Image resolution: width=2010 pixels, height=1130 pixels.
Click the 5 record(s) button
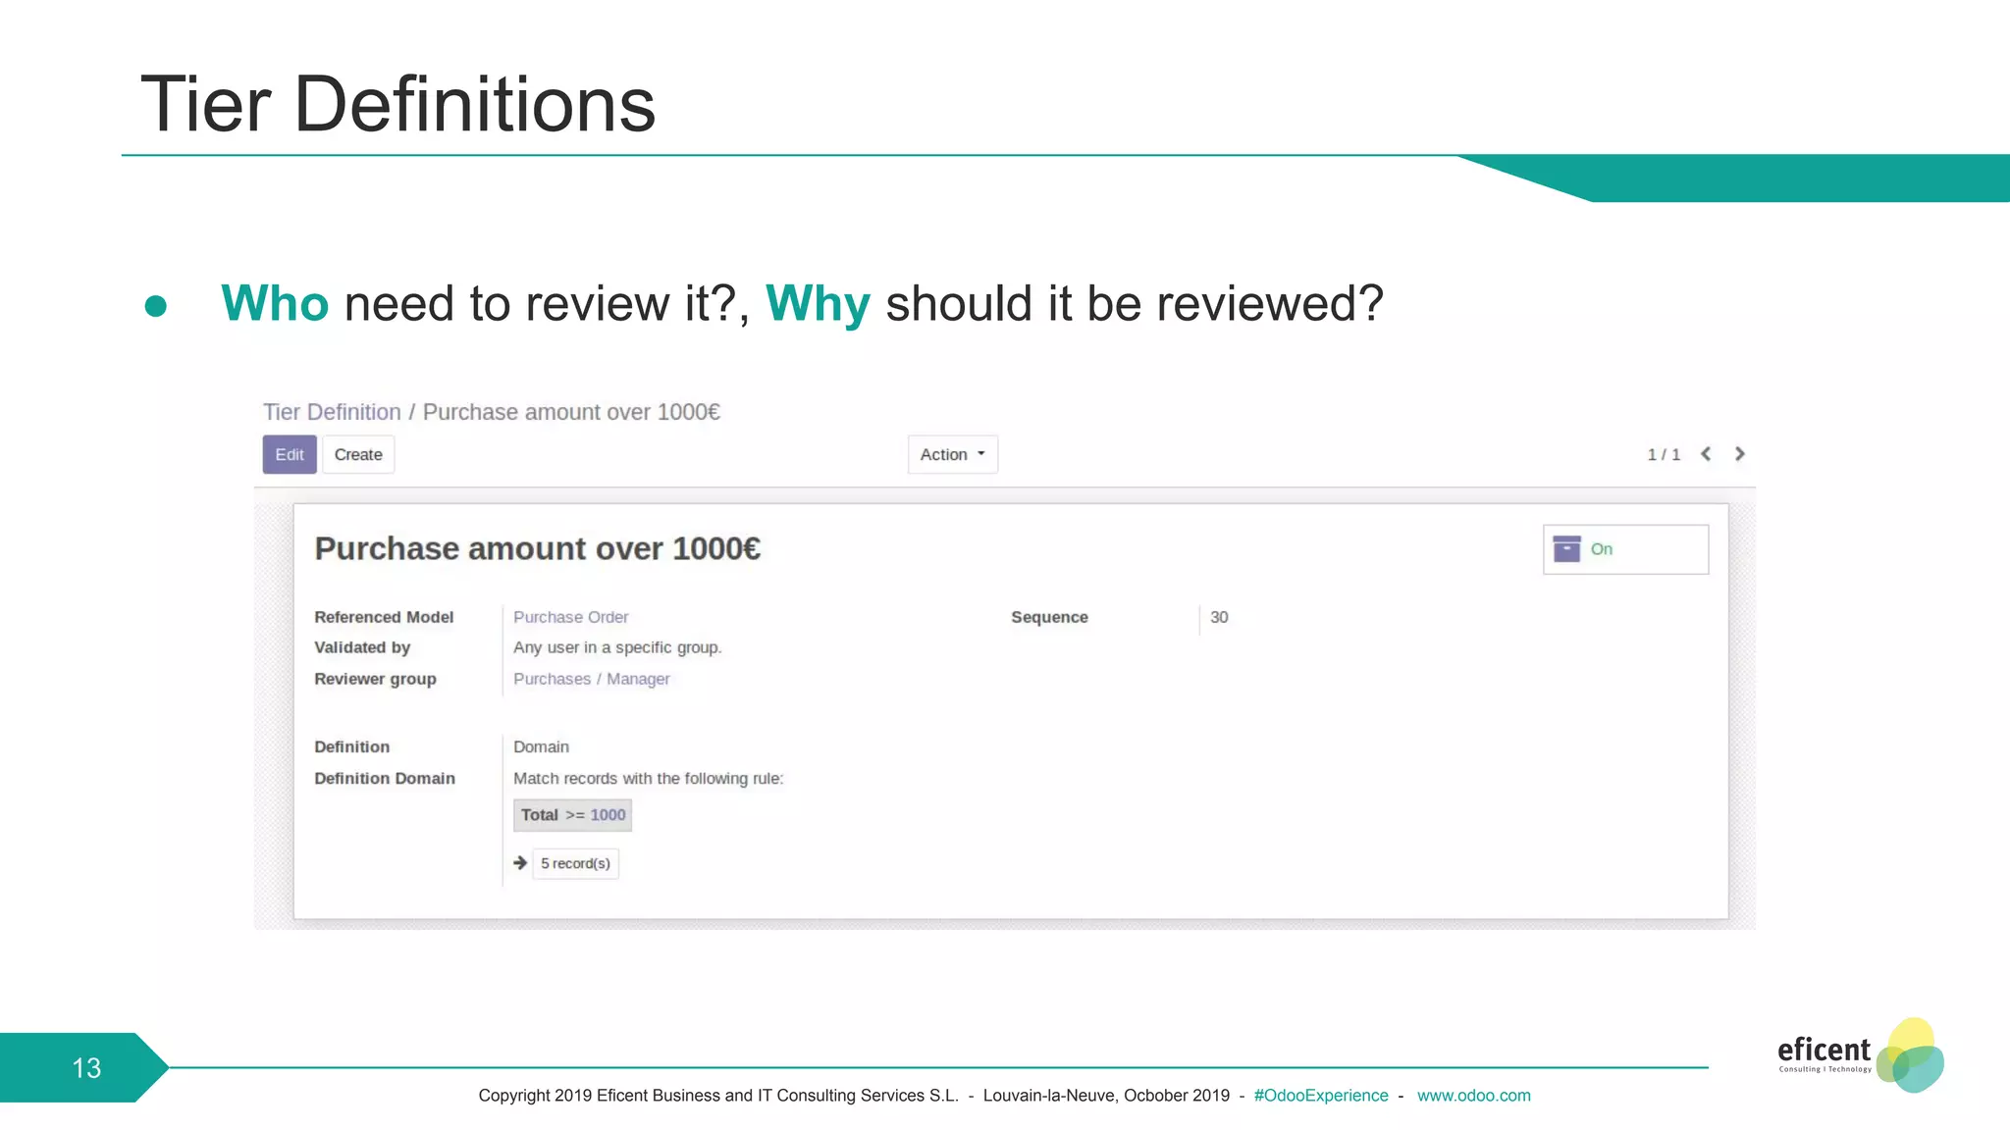(x=575, y=863)
